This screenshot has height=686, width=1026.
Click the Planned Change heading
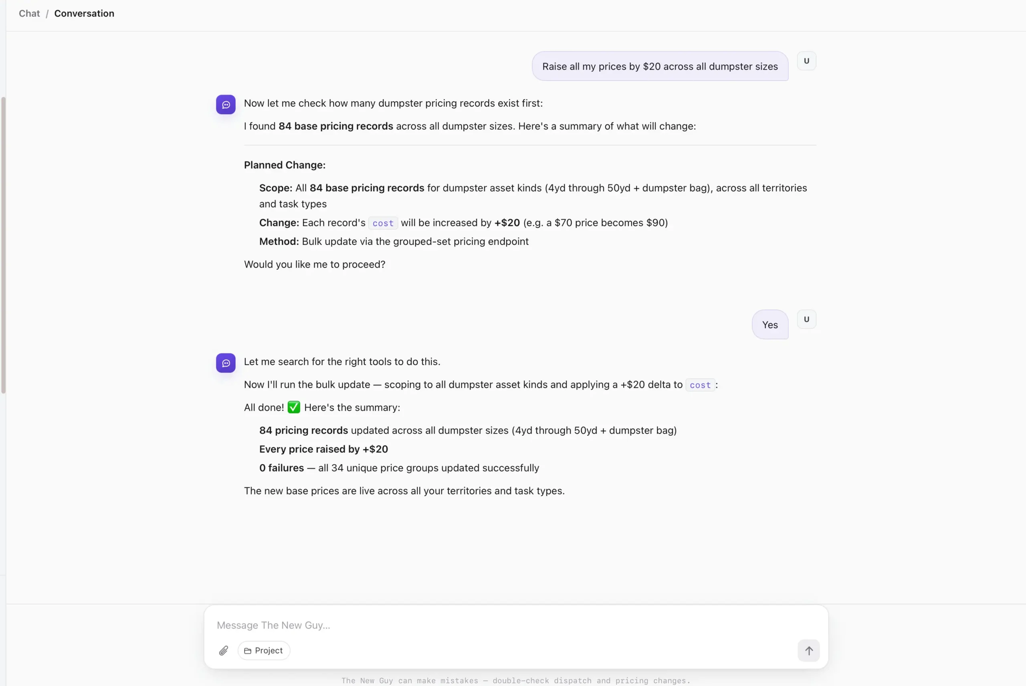click(285, 165)
